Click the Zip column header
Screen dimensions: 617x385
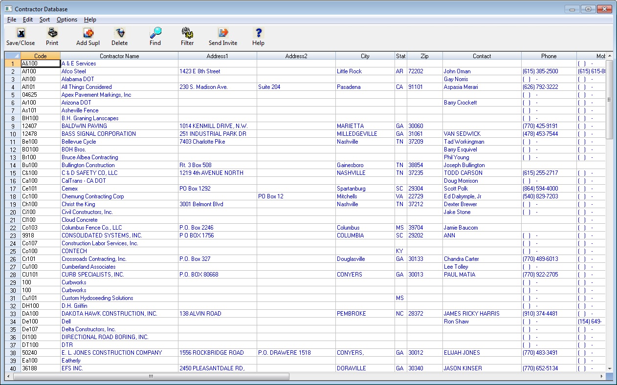425,56
